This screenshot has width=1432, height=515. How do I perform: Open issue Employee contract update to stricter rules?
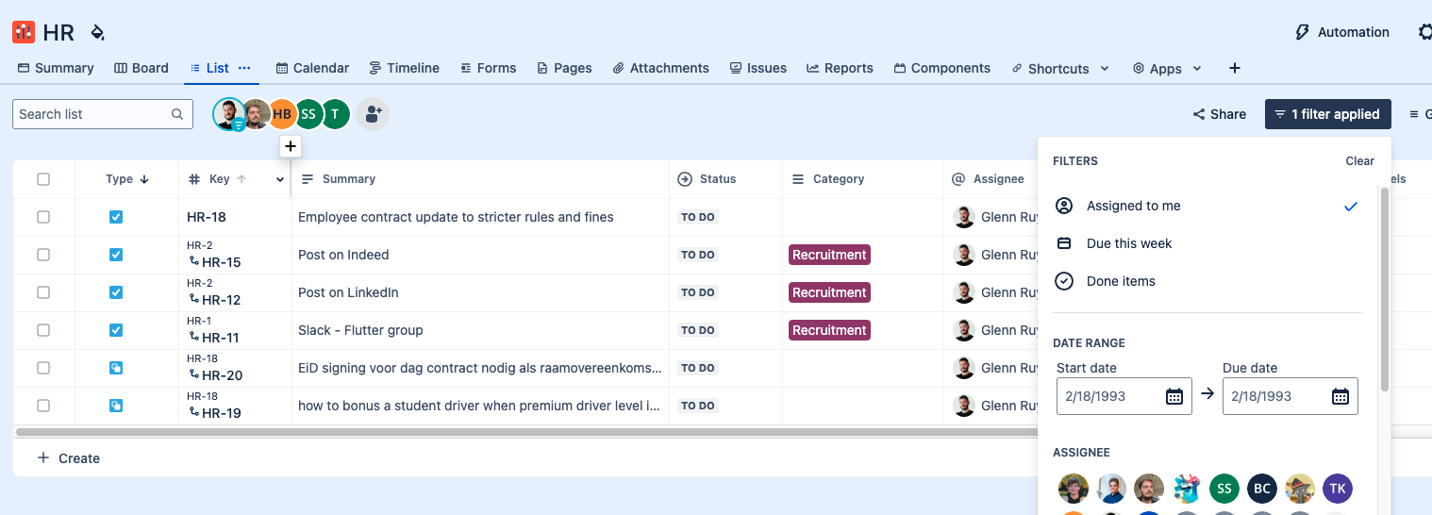(456, 217)
